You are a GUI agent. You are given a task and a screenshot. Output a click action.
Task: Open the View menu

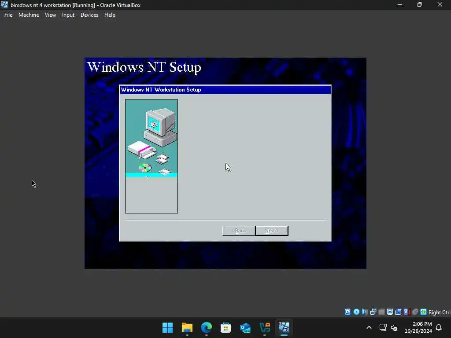(50, 15)
